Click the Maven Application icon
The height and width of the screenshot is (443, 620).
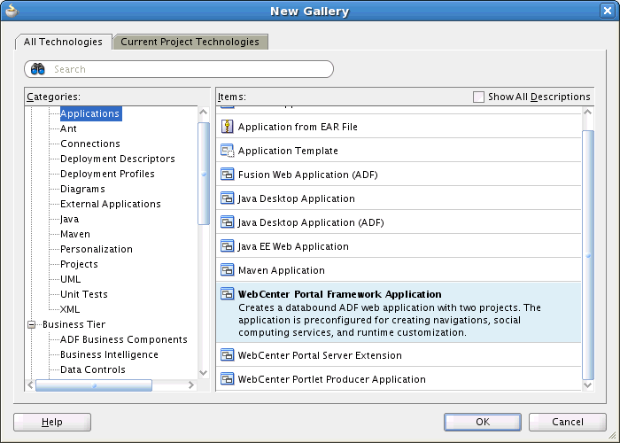click(227, 270)
